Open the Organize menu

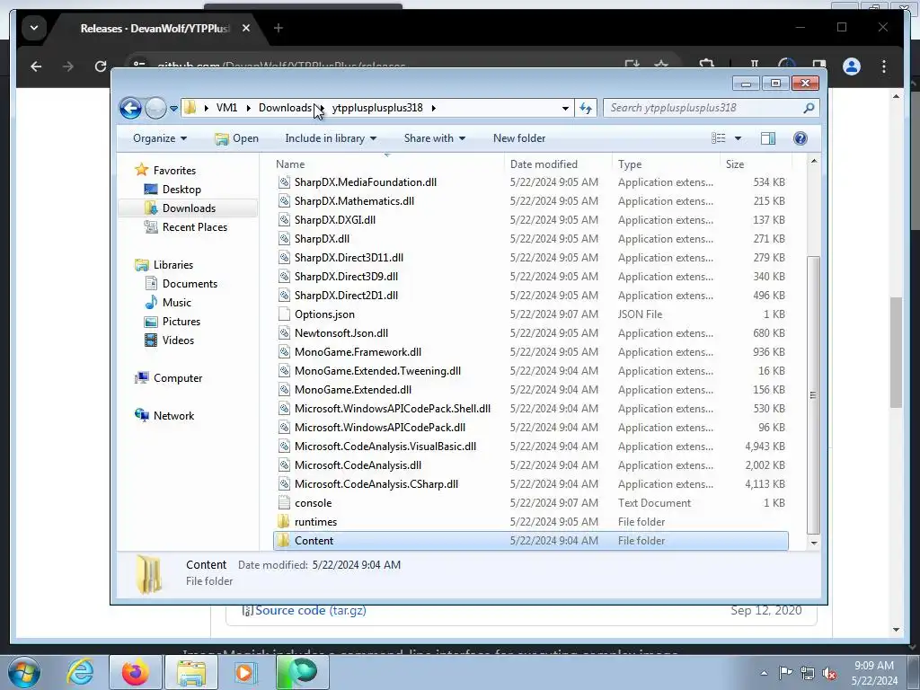[160, 138]
